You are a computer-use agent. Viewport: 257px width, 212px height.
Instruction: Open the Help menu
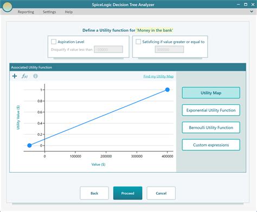(x=69, y=12)
